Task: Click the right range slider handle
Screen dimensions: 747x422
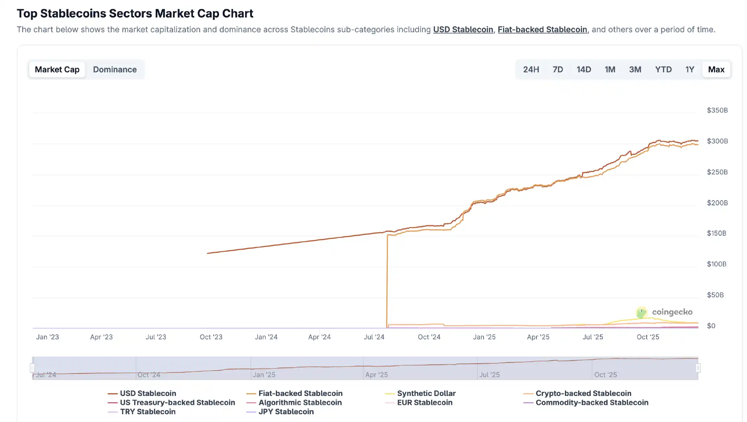Action: point(698,368)
